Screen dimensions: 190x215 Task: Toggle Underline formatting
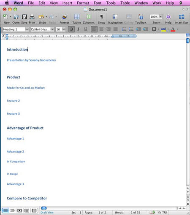[86, 29]
